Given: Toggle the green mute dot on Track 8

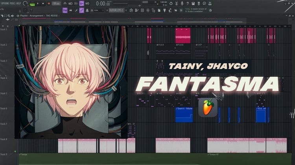Looking at the screenshot, I should pos(15,152).
